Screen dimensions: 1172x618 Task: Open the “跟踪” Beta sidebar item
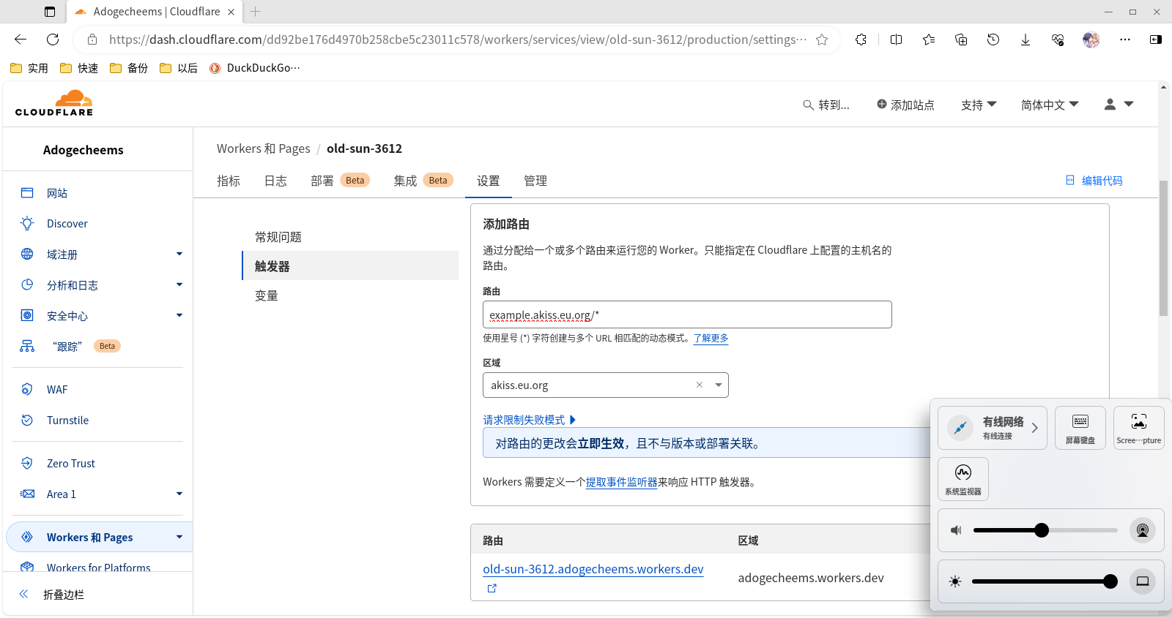tap(70, 346)
